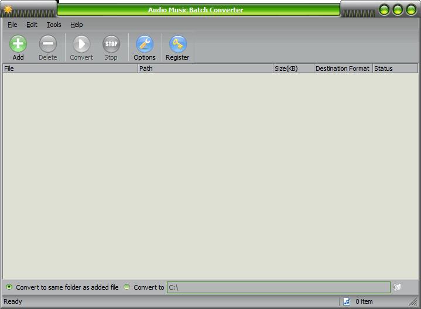Click the Size(KB) column header
Image resolution: width=421 pixels, height=309 pixels.
click(x=293, y=68)
